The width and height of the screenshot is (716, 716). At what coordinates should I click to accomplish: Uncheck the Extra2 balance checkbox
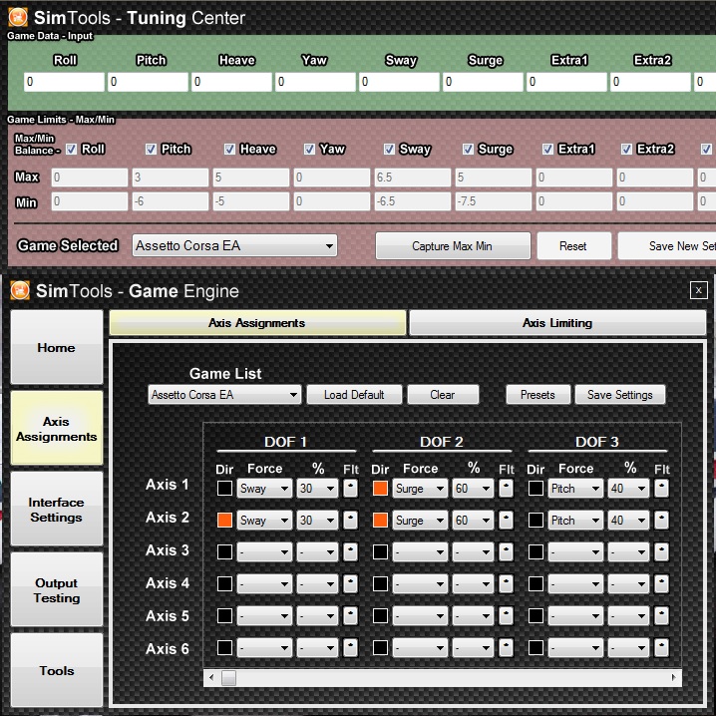click(627, 150)
